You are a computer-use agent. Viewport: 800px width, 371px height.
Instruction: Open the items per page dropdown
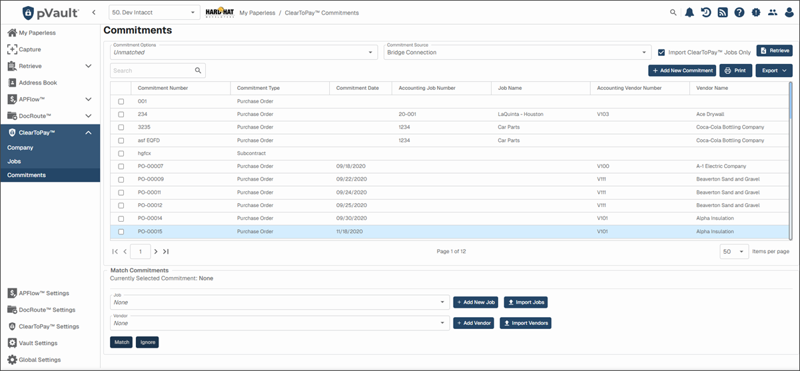[x=733, y=252]
